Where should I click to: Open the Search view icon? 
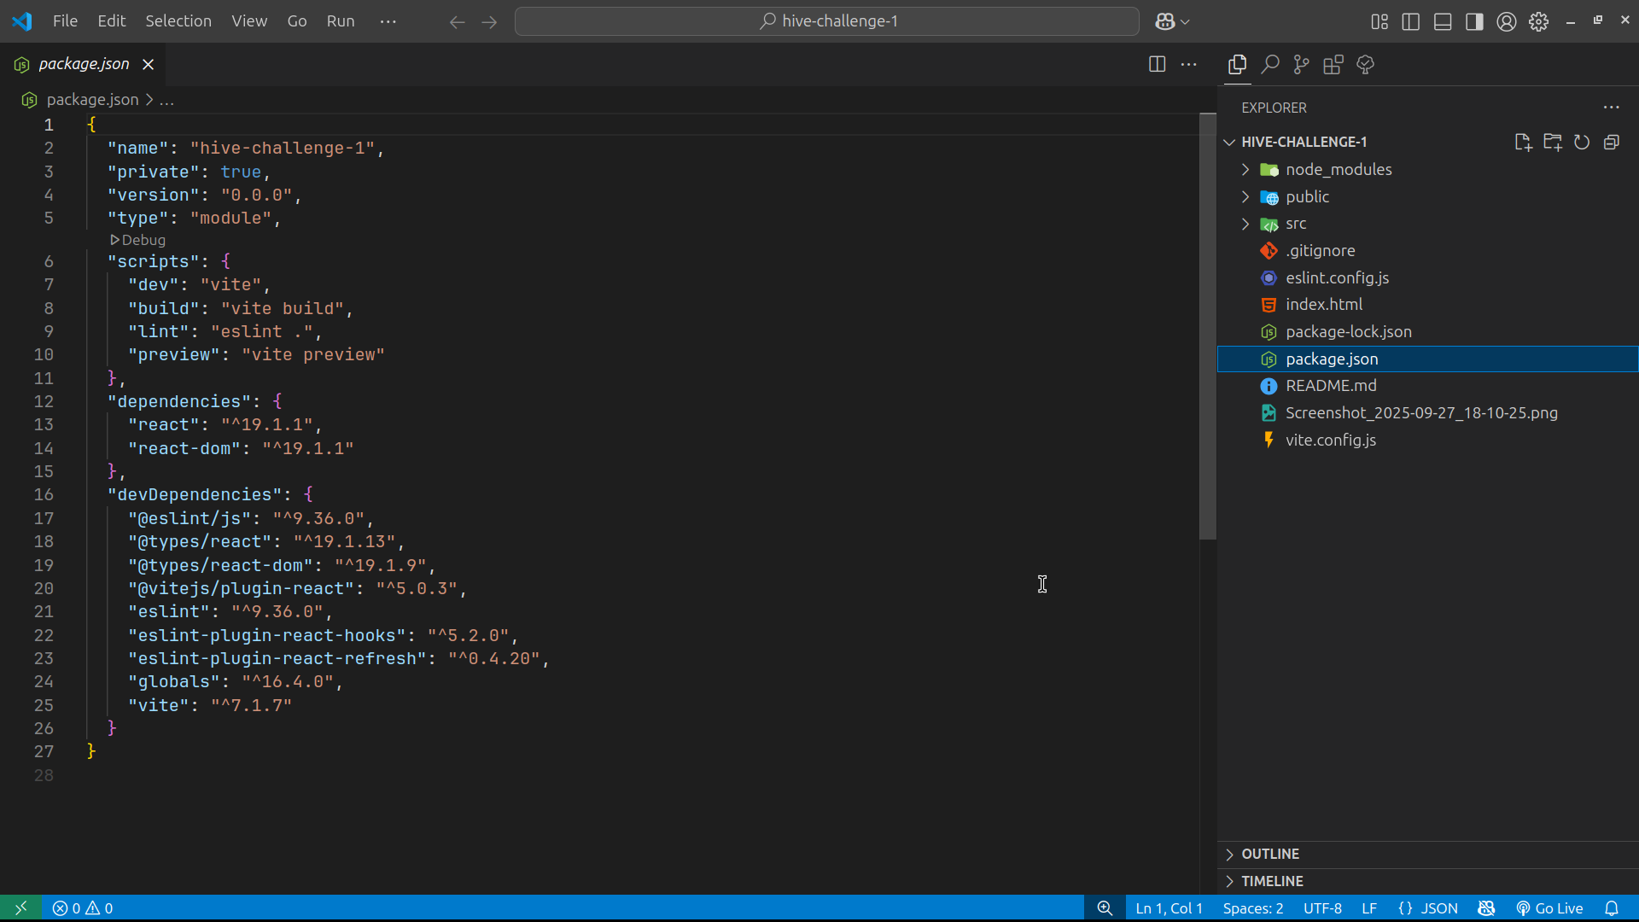(x=1269, y=65)
